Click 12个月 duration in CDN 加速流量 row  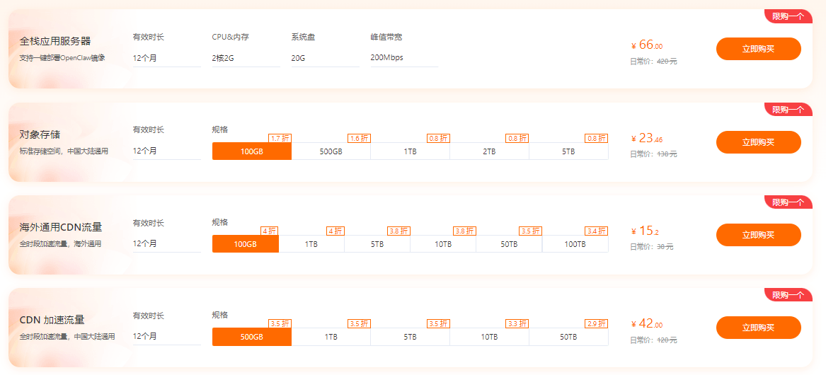coord(145,336)
